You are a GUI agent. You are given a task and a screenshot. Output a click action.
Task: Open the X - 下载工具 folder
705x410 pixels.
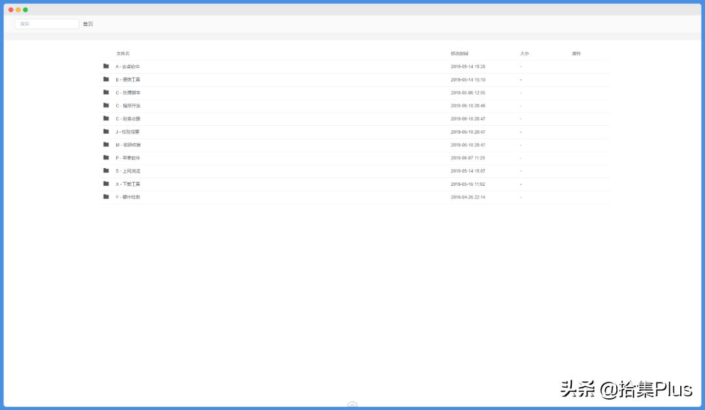(x=128, y=184)
